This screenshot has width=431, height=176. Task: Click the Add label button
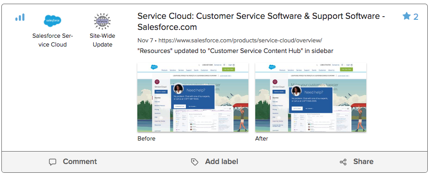point(215,162)
